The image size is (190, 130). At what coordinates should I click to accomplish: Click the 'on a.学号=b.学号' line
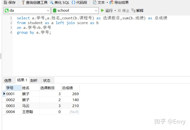34,28
